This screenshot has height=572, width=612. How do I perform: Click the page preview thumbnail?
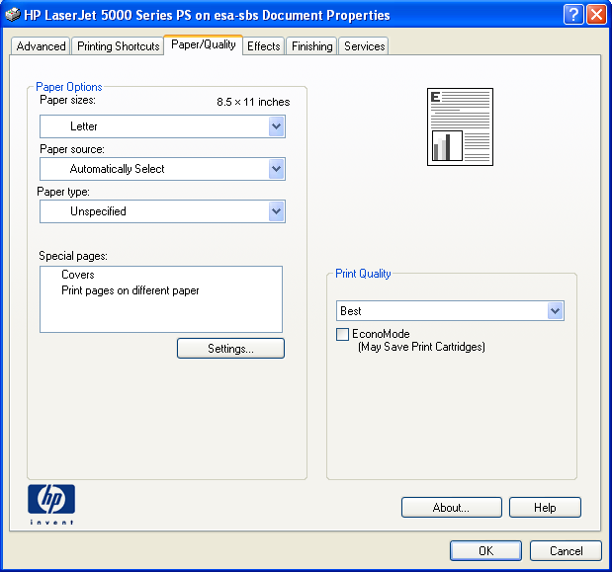(x=460, y=126)
